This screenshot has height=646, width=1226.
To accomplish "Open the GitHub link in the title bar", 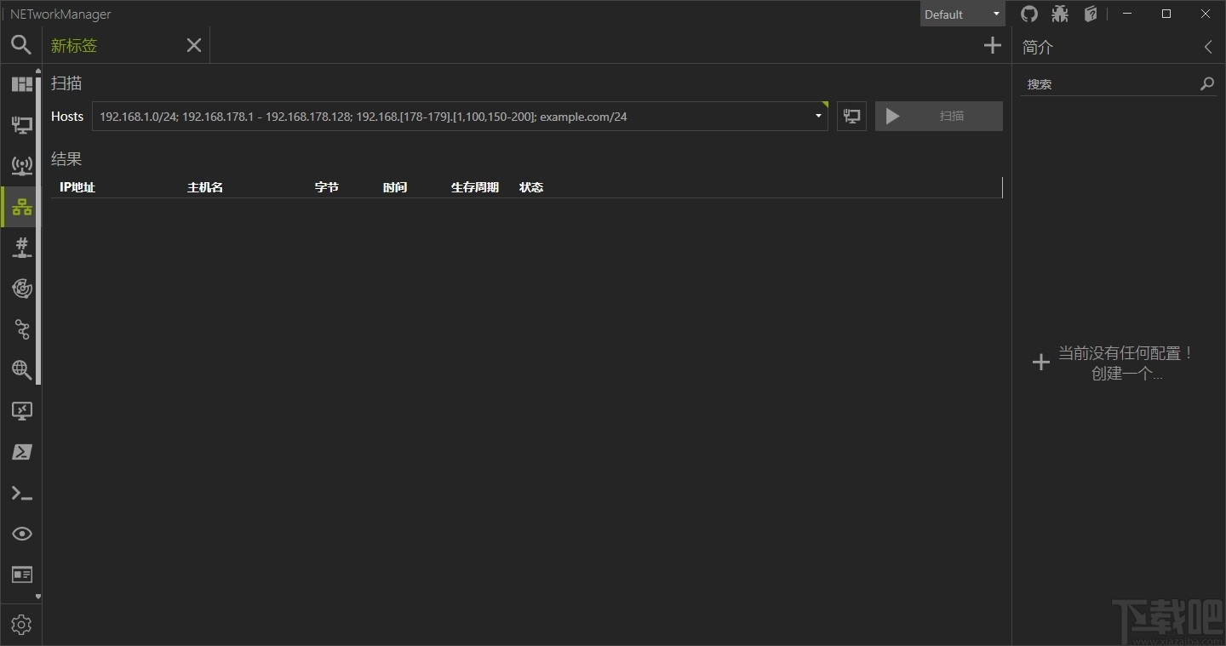I will [x=1028, y=14].
